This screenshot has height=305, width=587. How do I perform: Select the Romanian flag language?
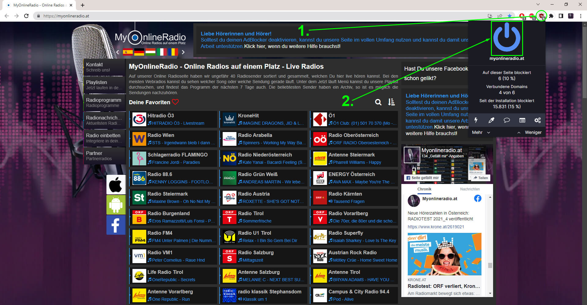173,52
